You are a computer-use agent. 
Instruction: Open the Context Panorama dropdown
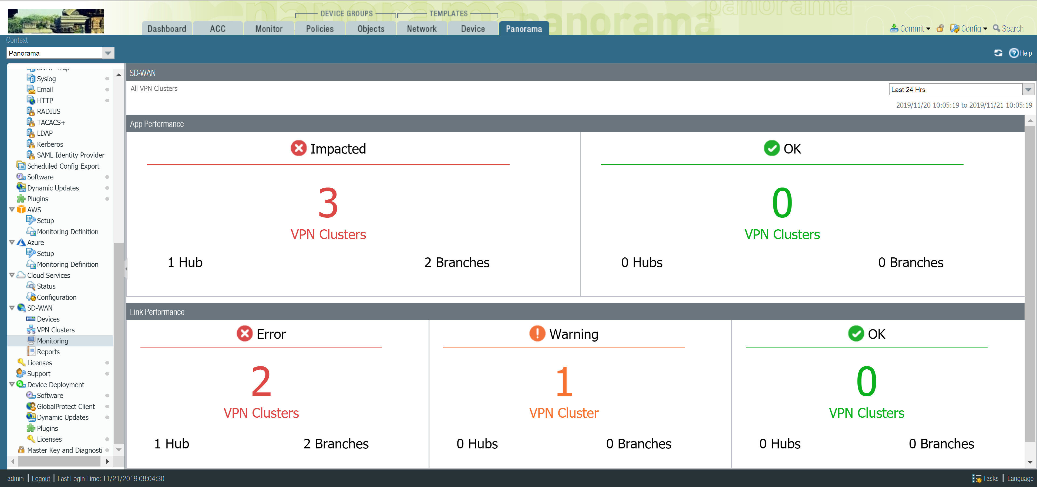[108, 53]
